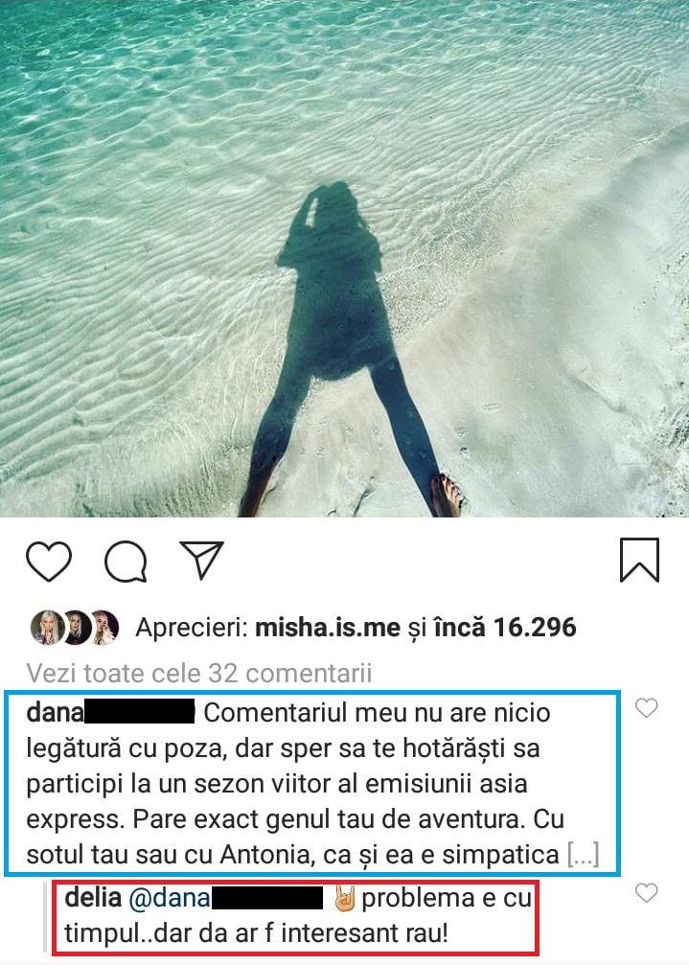689x965 pixels.
Task: Like the post with the heart icon
Action: [49, 561]
